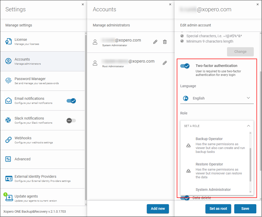Click the Webhooks icon in sidebar
Screen dimensions: 262x217
8,140
